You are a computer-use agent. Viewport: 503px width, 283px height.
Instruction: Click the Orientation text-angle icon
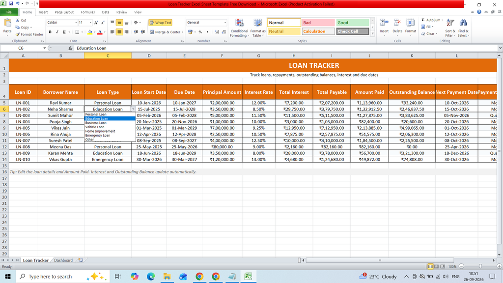136,23
